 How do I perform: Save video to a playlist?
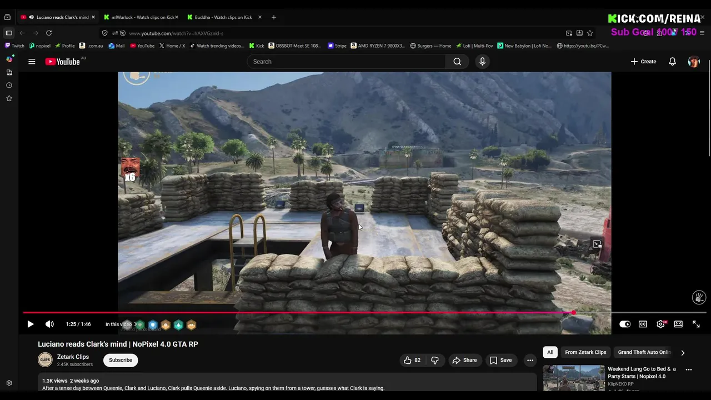(500, 360)
